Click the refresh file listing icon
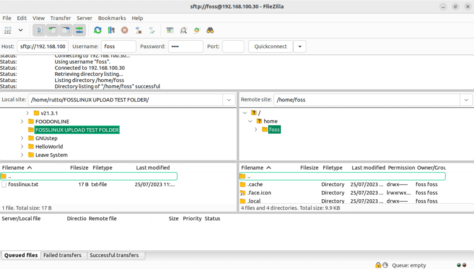This screenshot has width=474, height=269. (x=98, y=30)
